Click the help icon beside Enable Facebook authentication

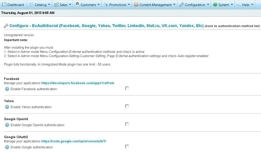point(7,89)
